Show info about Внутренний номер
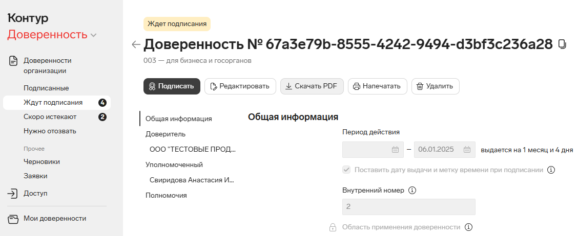This screenshot has height=236, width=578. (412, 191)
